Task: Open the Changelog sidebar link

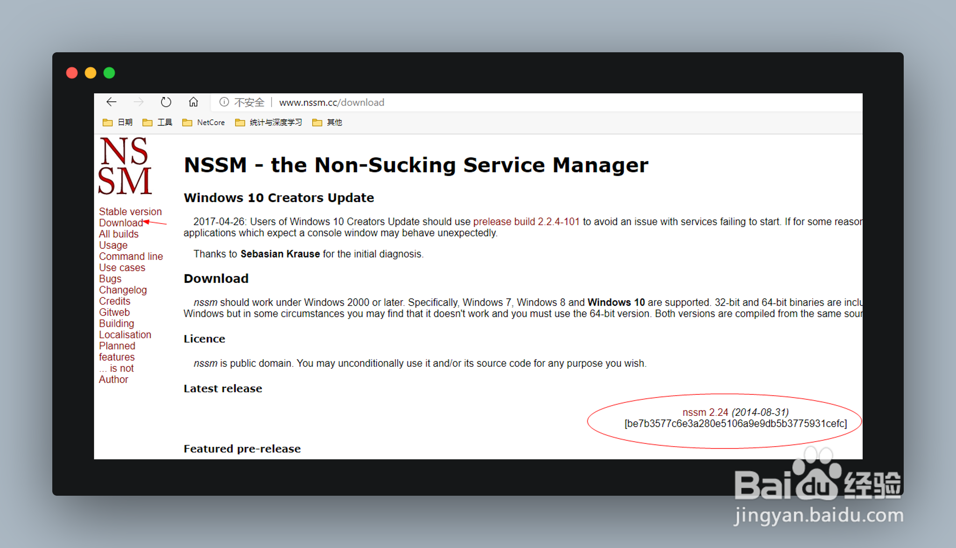Action: pyautogui.click(x=123, y=290)
